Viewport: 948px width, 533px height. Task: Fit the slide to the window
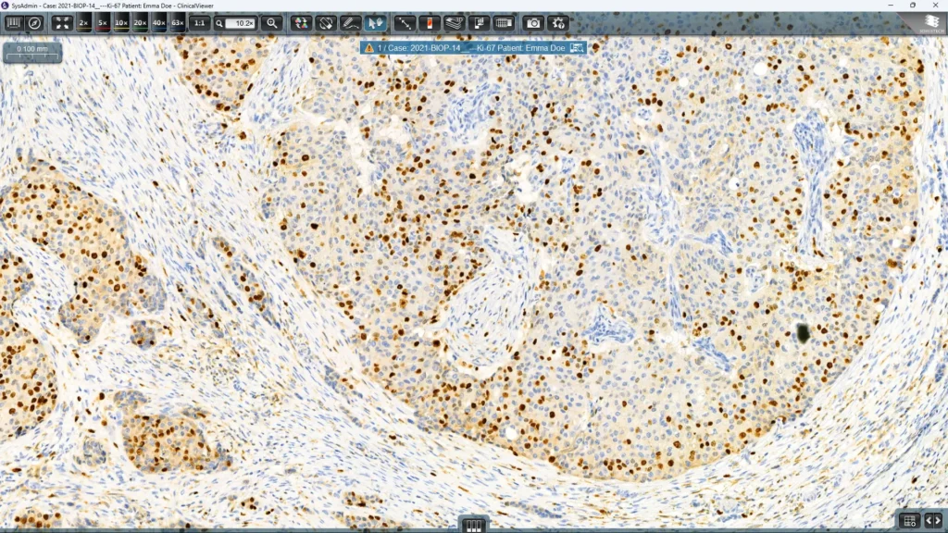pos(62,23)
